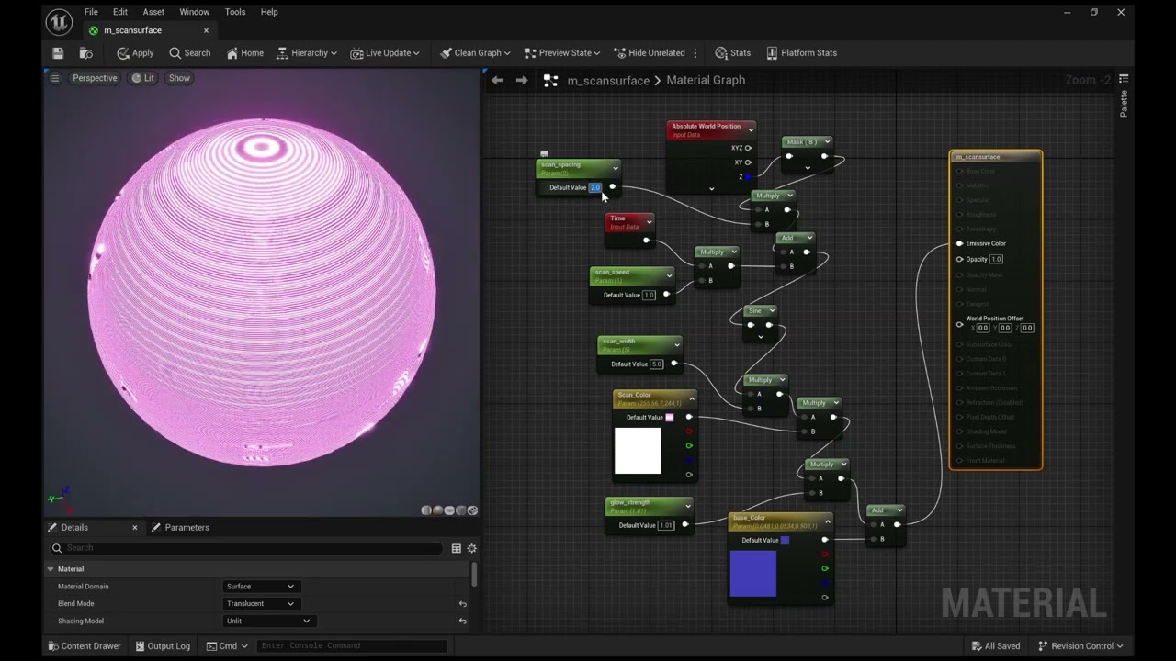1176x661 pixels.
Task: Open the toolbar overflow three-dot menu
Action: point(695,53)
